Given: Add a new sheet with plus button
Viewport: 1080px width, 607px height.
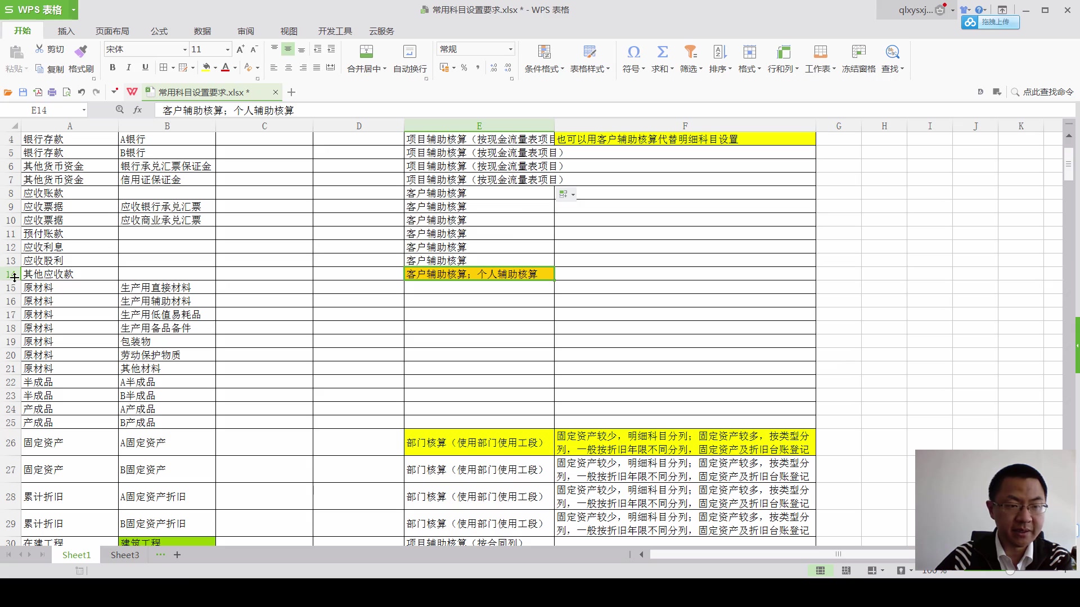Looking at the screenshot, I should pyautogui.click(x=177, y=555).
